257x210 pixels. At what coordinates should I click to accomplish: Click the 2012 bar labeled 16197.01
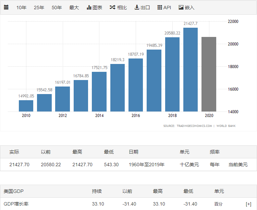click(x=62, y=99)
